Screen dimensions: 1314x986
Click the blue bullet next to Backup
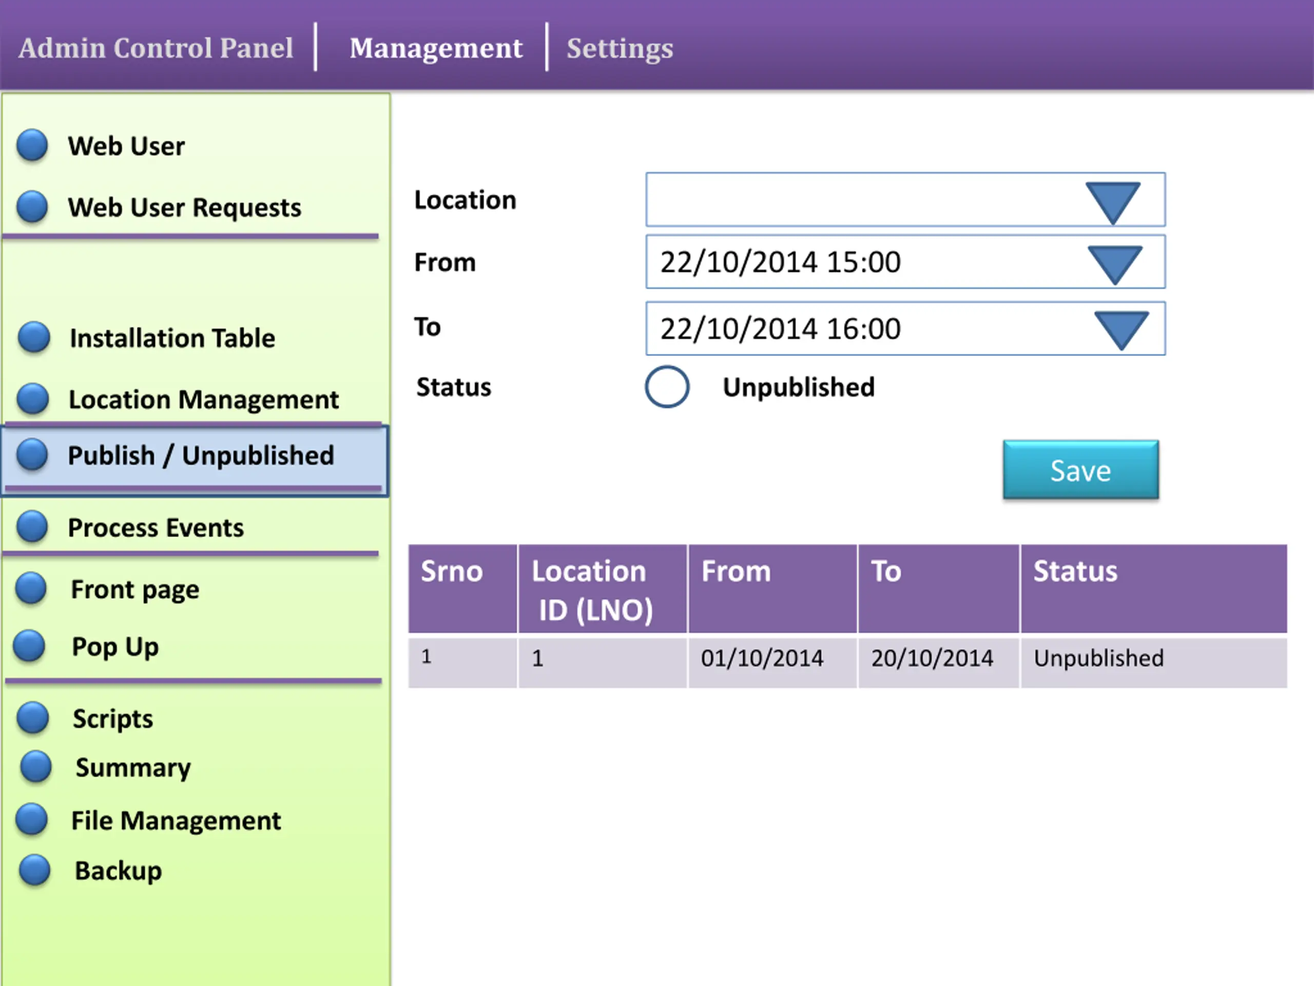pos(34,870)
